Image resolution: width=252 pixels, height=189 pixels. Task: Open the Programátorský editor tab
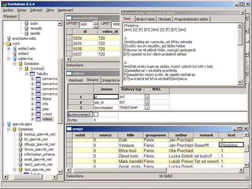tap(191, 19)
